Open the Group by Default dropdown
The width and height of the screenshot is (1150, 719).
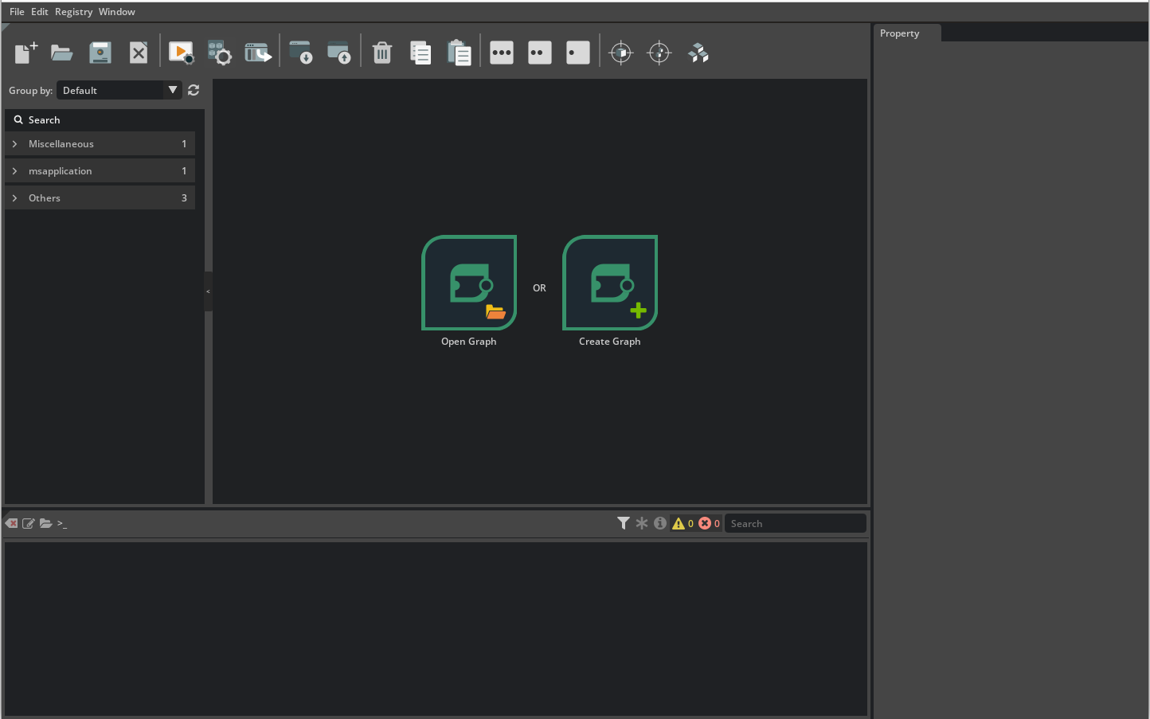pos(119,90)
